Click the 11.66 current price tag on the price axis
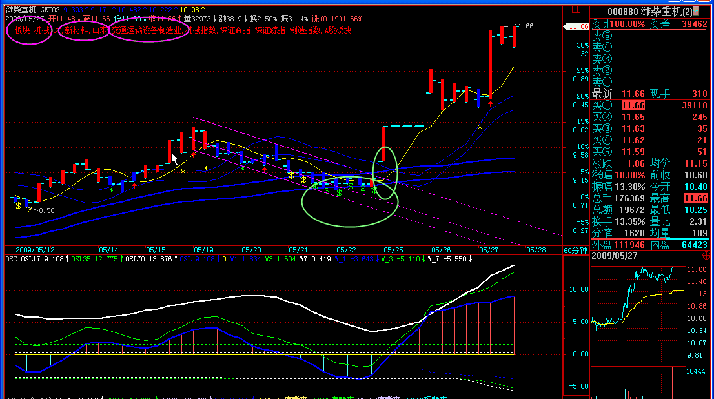This screenshot has width=714, height=399. (x=577, y=26)
